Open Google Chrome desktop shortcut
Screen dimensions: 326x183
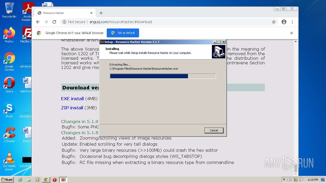9,62
